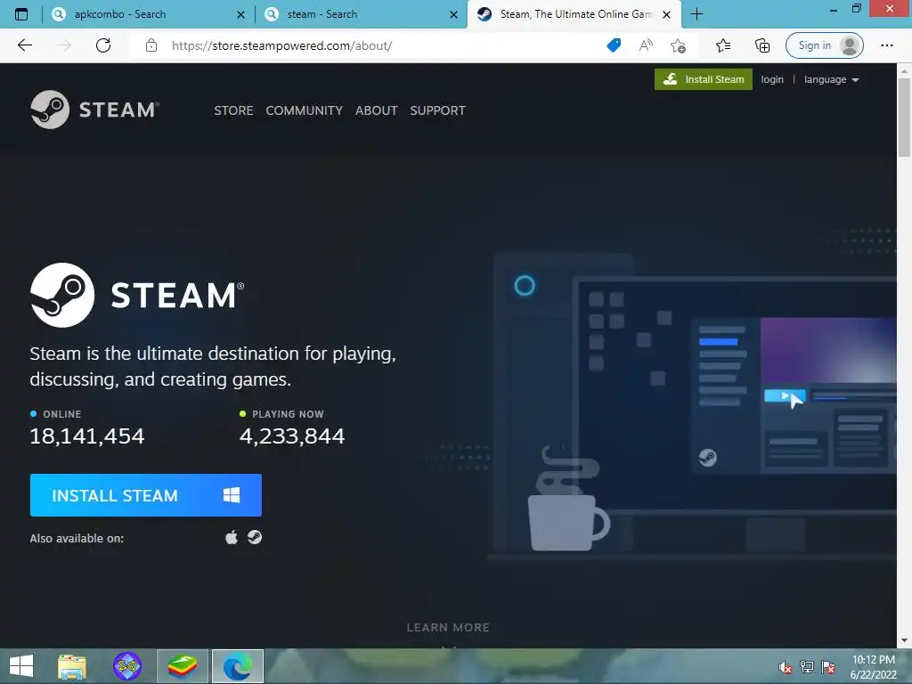Viewport: 912px width, 684px height.
Task: Choose the SteamOS download icon
Action: coord(255,537)
